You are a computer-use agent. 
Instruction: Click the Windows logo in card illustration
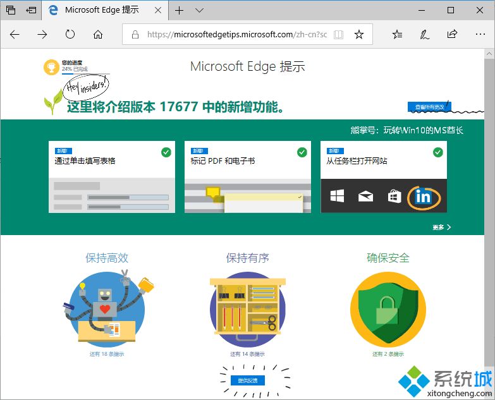pyautogui.click(x=337, y=196)
